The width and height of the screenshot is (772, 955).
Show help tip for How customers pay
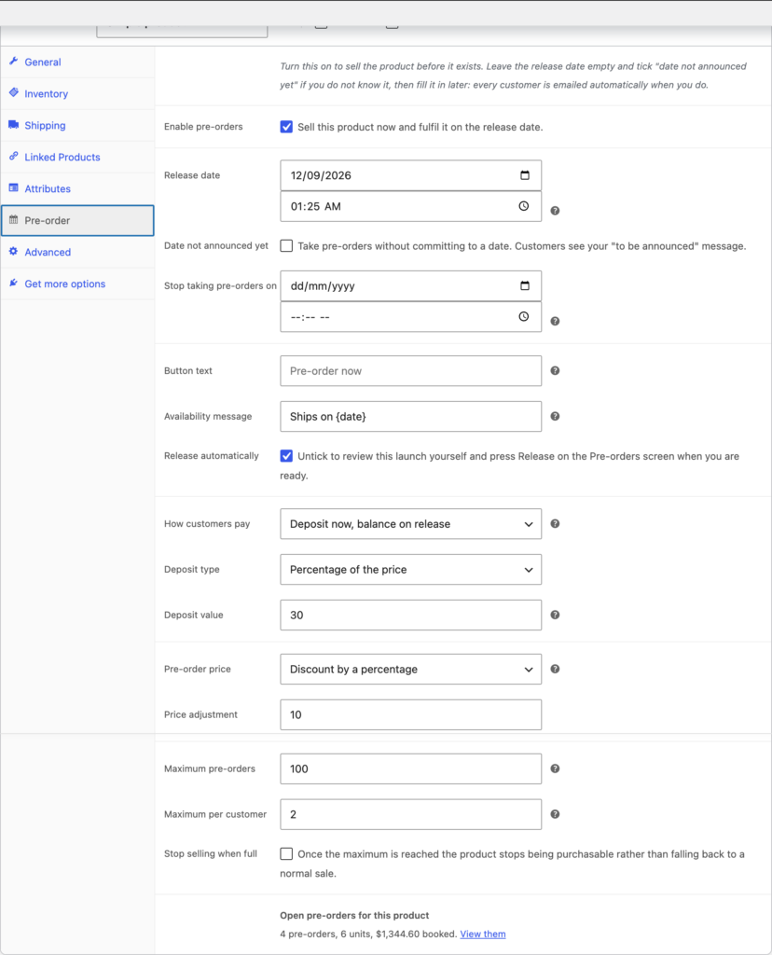click(x=555, y=523)
